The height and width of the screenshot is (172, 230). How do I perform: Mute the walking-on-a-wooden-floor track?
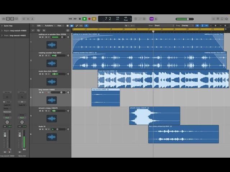[40, 37]
